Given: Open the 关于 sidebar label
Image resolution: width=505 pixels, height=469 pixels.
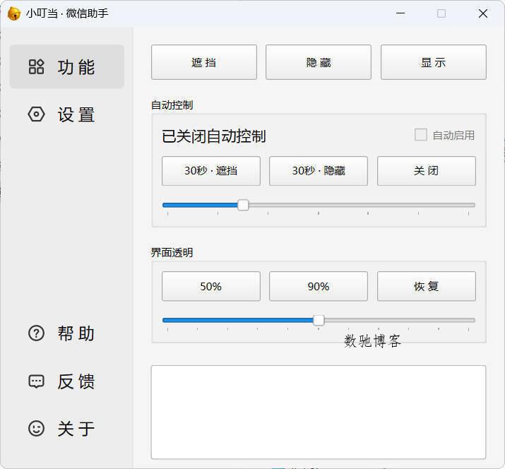Looking at the screenshot, I should point(76,429).
